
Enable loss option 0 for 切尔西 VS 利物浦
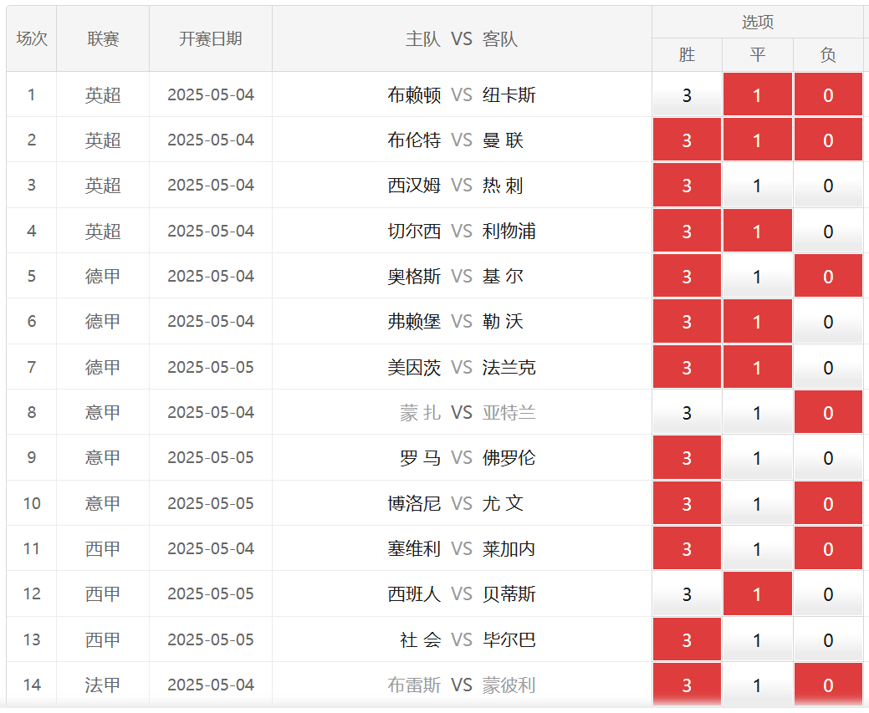[828, 231]
